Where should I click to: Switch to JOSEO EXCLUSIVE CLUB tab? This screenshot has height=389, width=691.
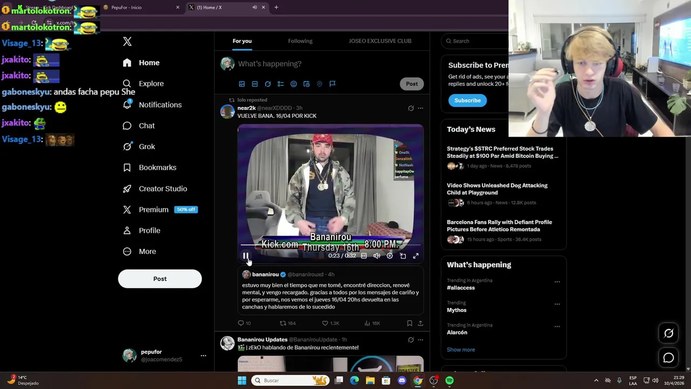380,41
